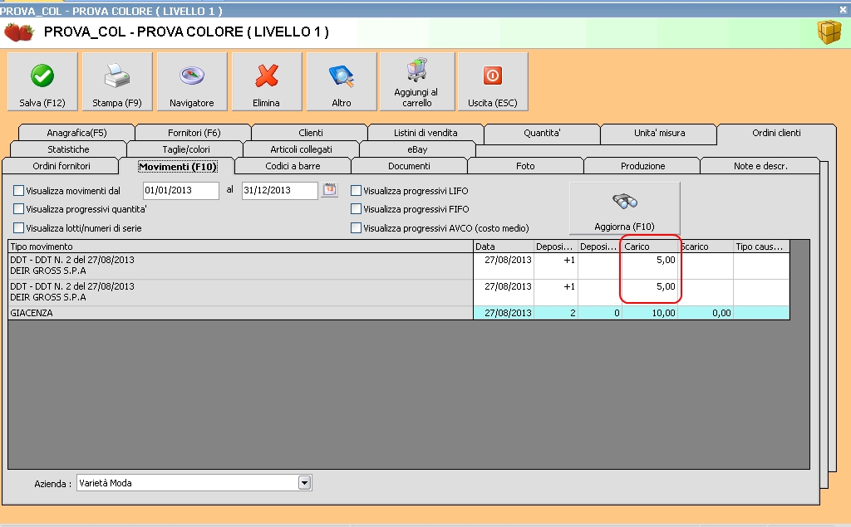The width and height of the screenshot is (851, 527).
Task: Switch to the Quantita' tab
Action: [x=542, y=133]
